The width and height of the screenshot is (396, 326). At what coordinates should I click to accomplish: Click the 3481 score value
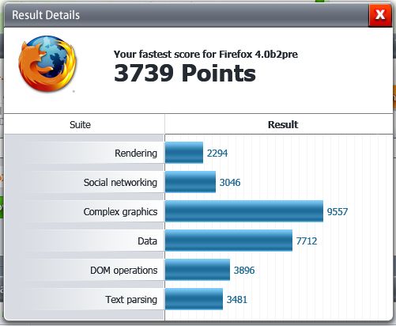[237, 300]
